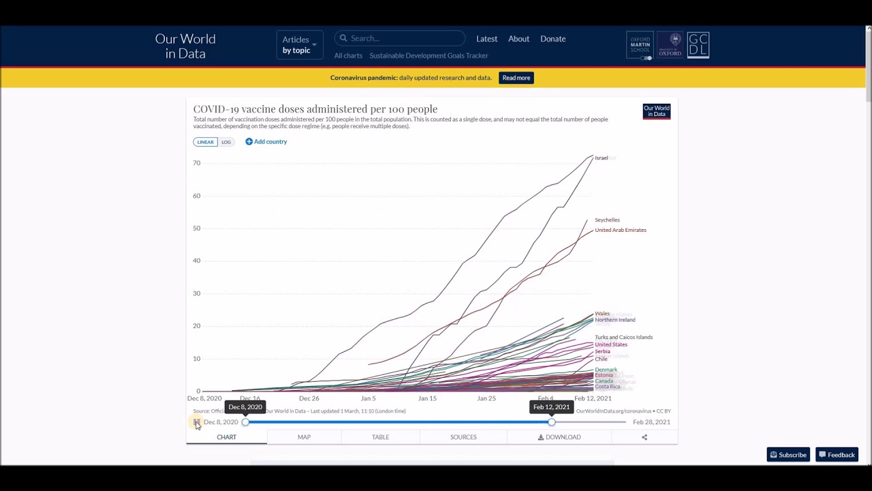Click the Read more button in banner
This screenshot has width=872, height=491.
516,78
